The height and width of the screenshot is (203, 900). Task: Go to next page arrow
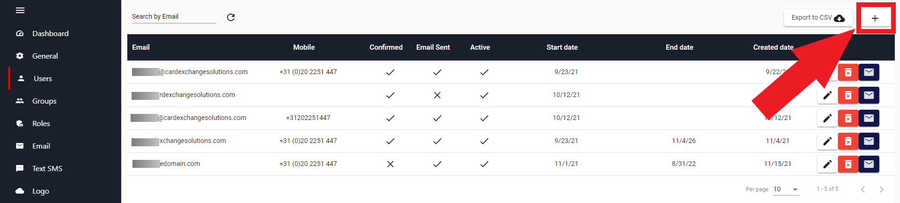(881, 189)
